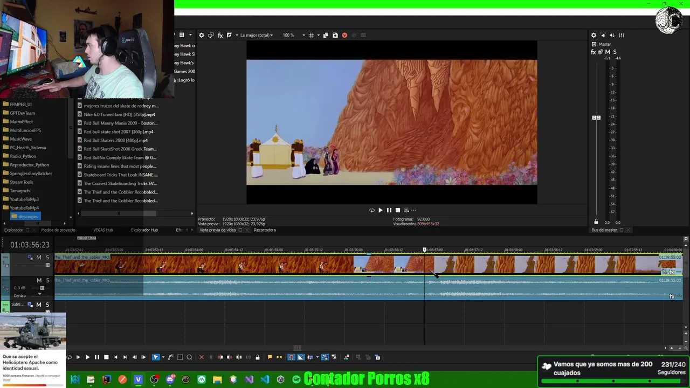Toggle automatic crossfades icon in timeline toolbar
The height and width of the screenshot is (388, 690).
(x=301, y=357)
